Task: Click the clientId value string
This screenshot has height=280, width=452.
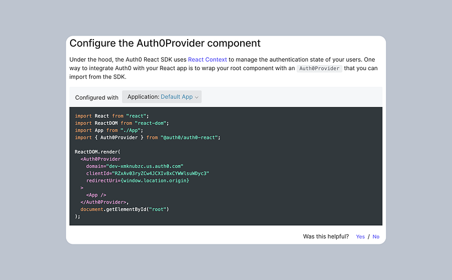Action: 160,174
